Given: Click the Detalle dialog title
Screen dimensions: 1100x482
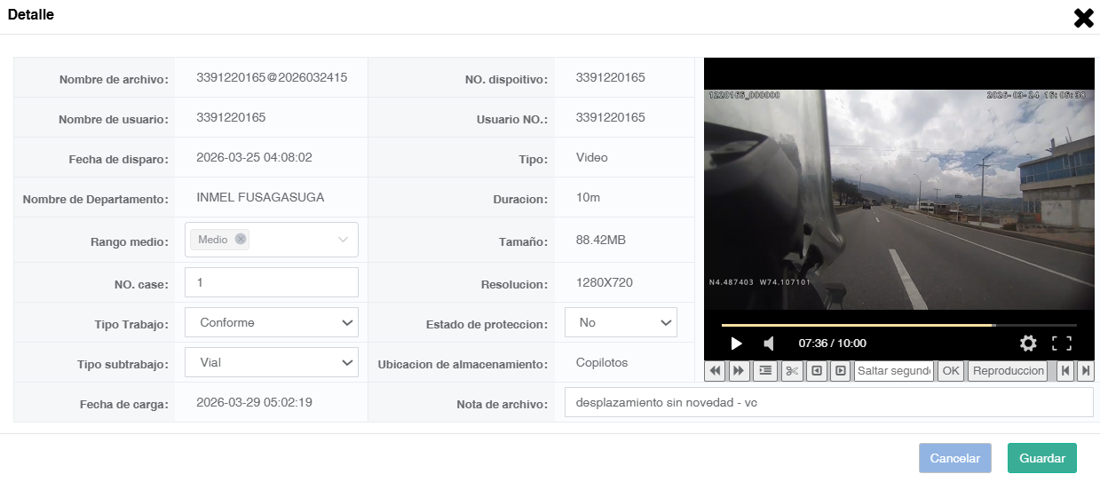Looking at the screenshot, I should click(x=31, y=14).
